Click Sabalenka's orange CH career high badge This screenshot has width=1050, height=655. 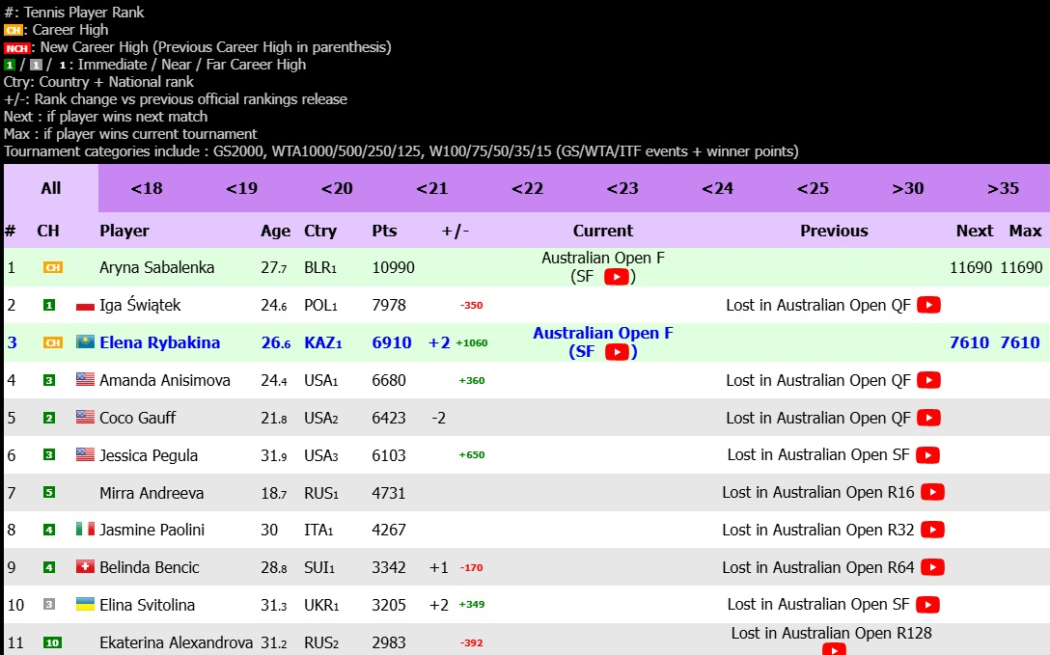pyautogui.click(x=52, y=267)
